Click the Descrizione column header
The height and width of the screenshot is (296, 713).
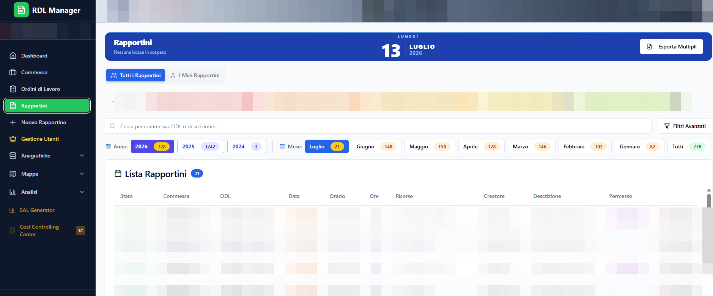click(x=547, y=196)
